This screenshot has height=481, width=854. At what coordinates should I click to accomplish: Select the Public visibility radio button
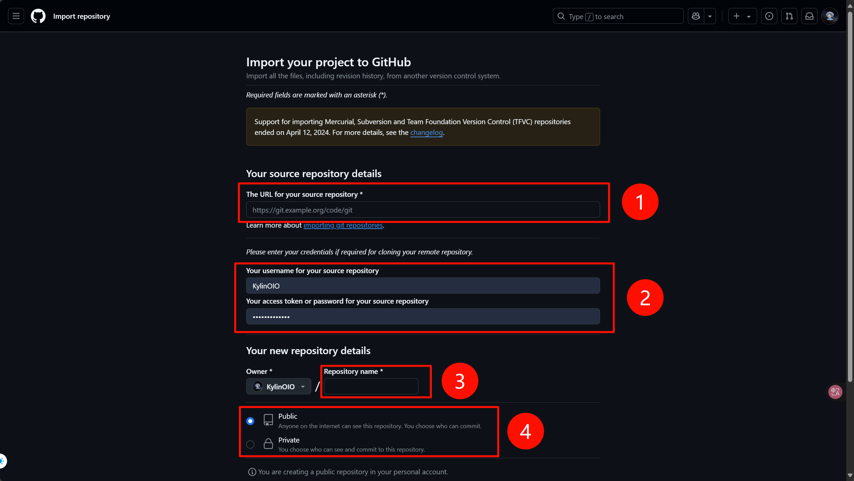point(250,421)
